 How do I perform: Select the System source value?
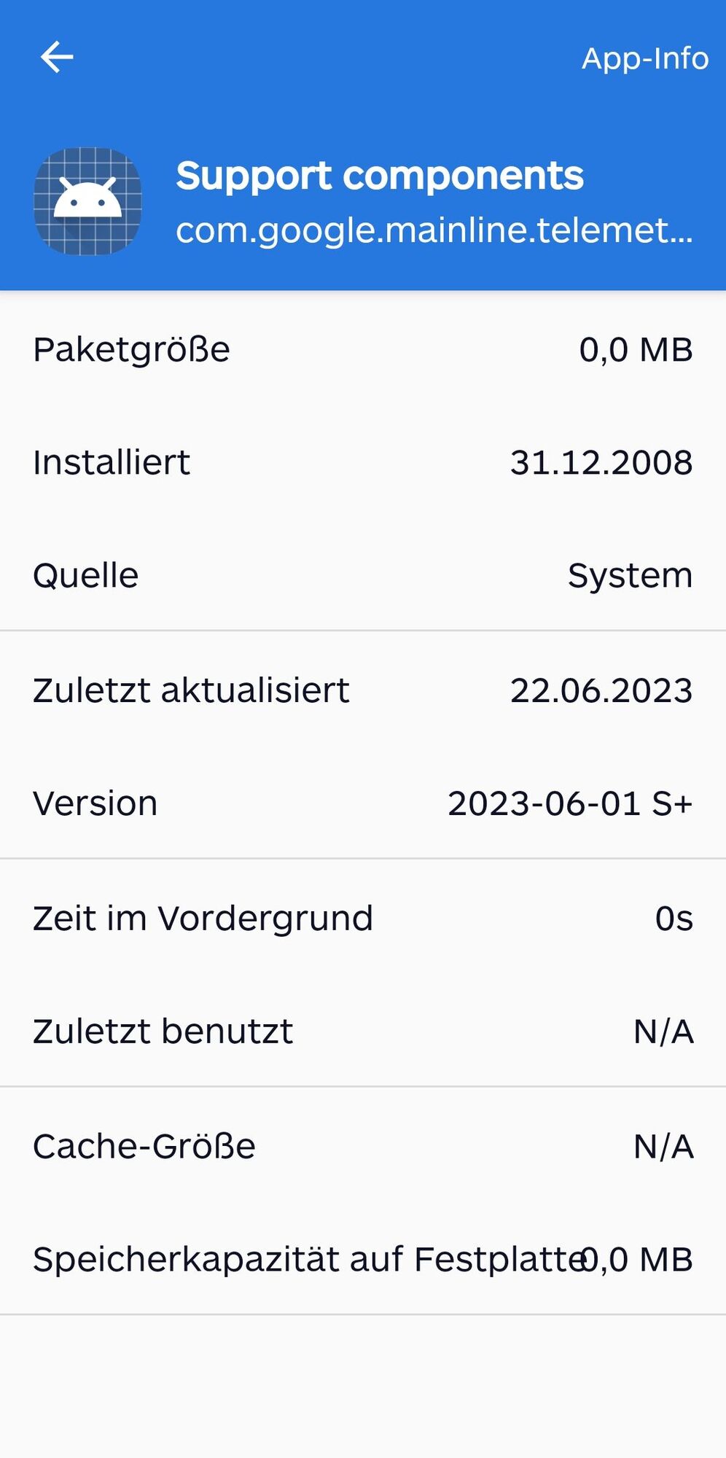pos(630,575)
